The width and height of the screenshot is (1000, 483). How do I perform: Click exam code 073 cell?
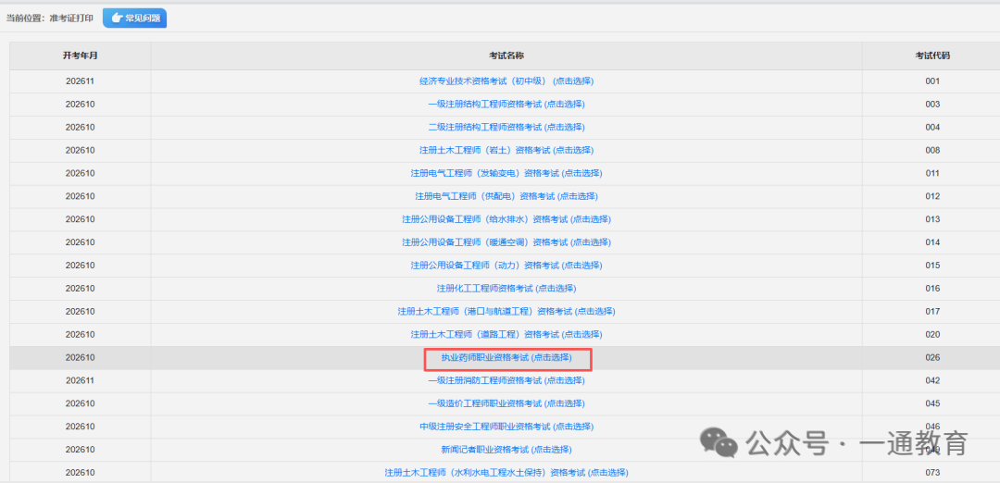(x=931, y=472)
